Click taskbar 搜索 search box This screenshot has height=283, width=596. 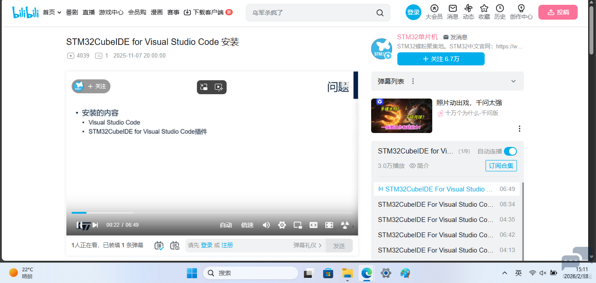pyautogui.click(x=250, y=273)
